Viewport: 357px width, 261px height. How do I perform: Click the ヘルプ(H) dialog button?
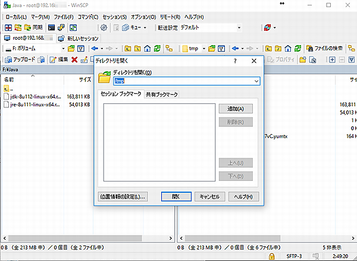pos(243,196)
